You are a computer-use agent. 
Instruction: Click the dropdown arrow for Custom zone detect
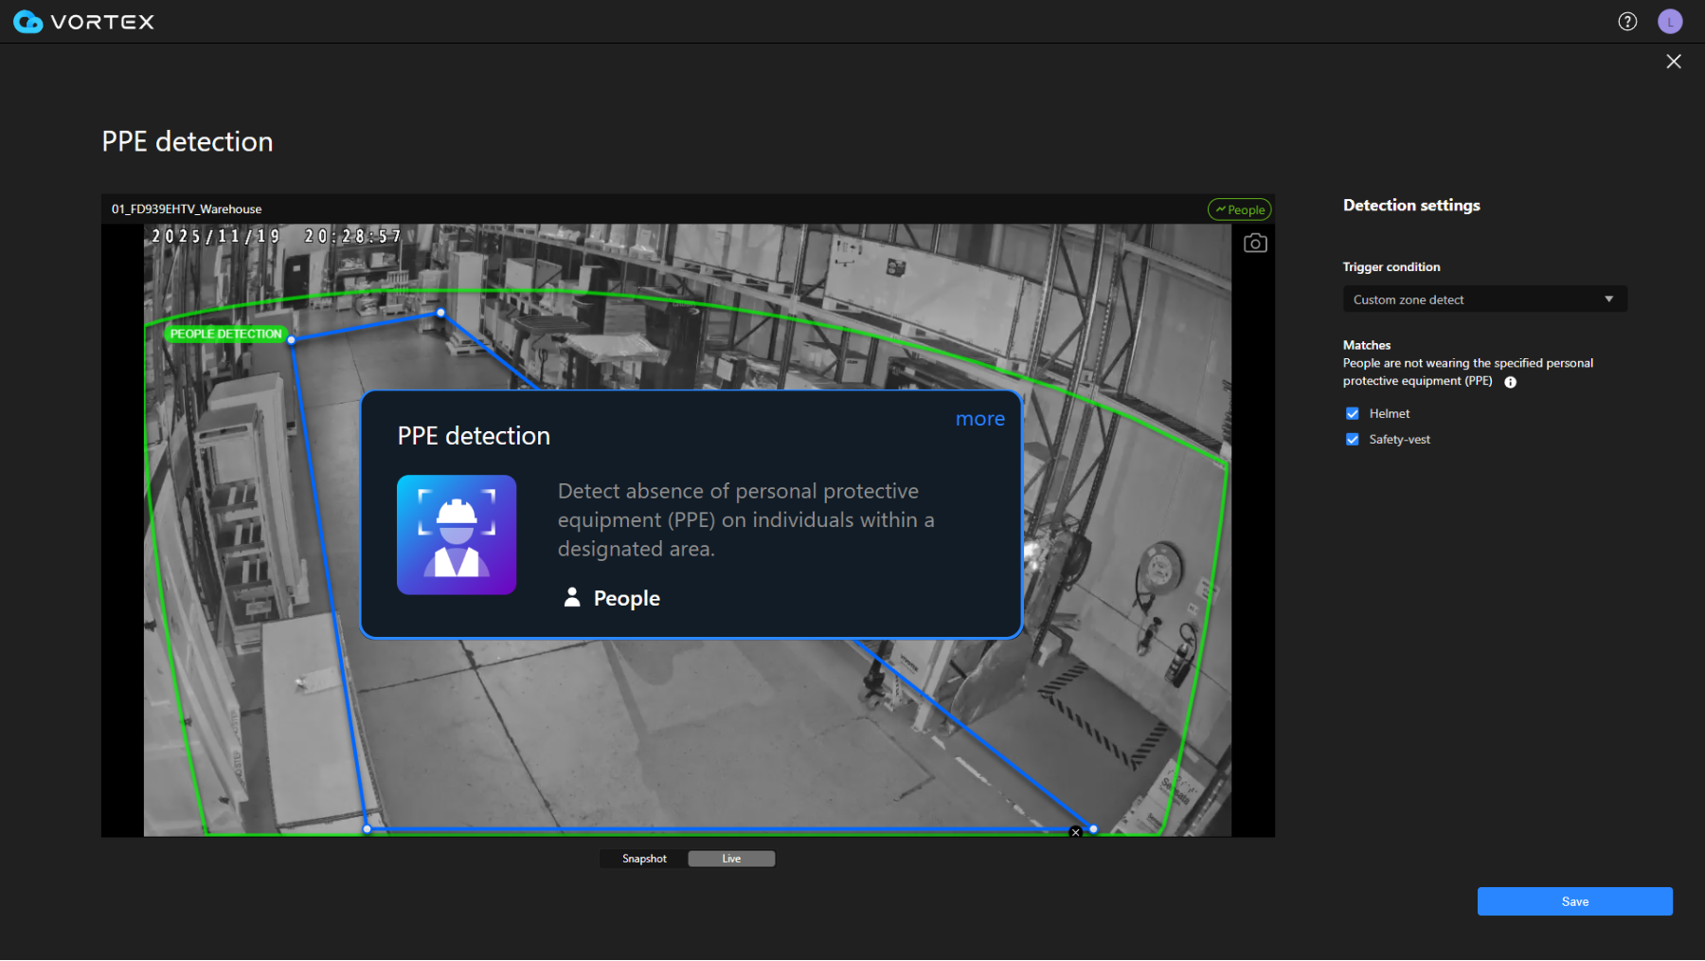1608,299
